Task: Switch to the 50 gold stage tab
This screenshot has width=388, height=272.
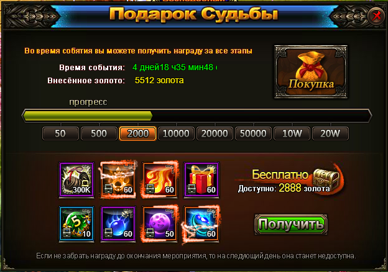Action: [x=60, y=134]
